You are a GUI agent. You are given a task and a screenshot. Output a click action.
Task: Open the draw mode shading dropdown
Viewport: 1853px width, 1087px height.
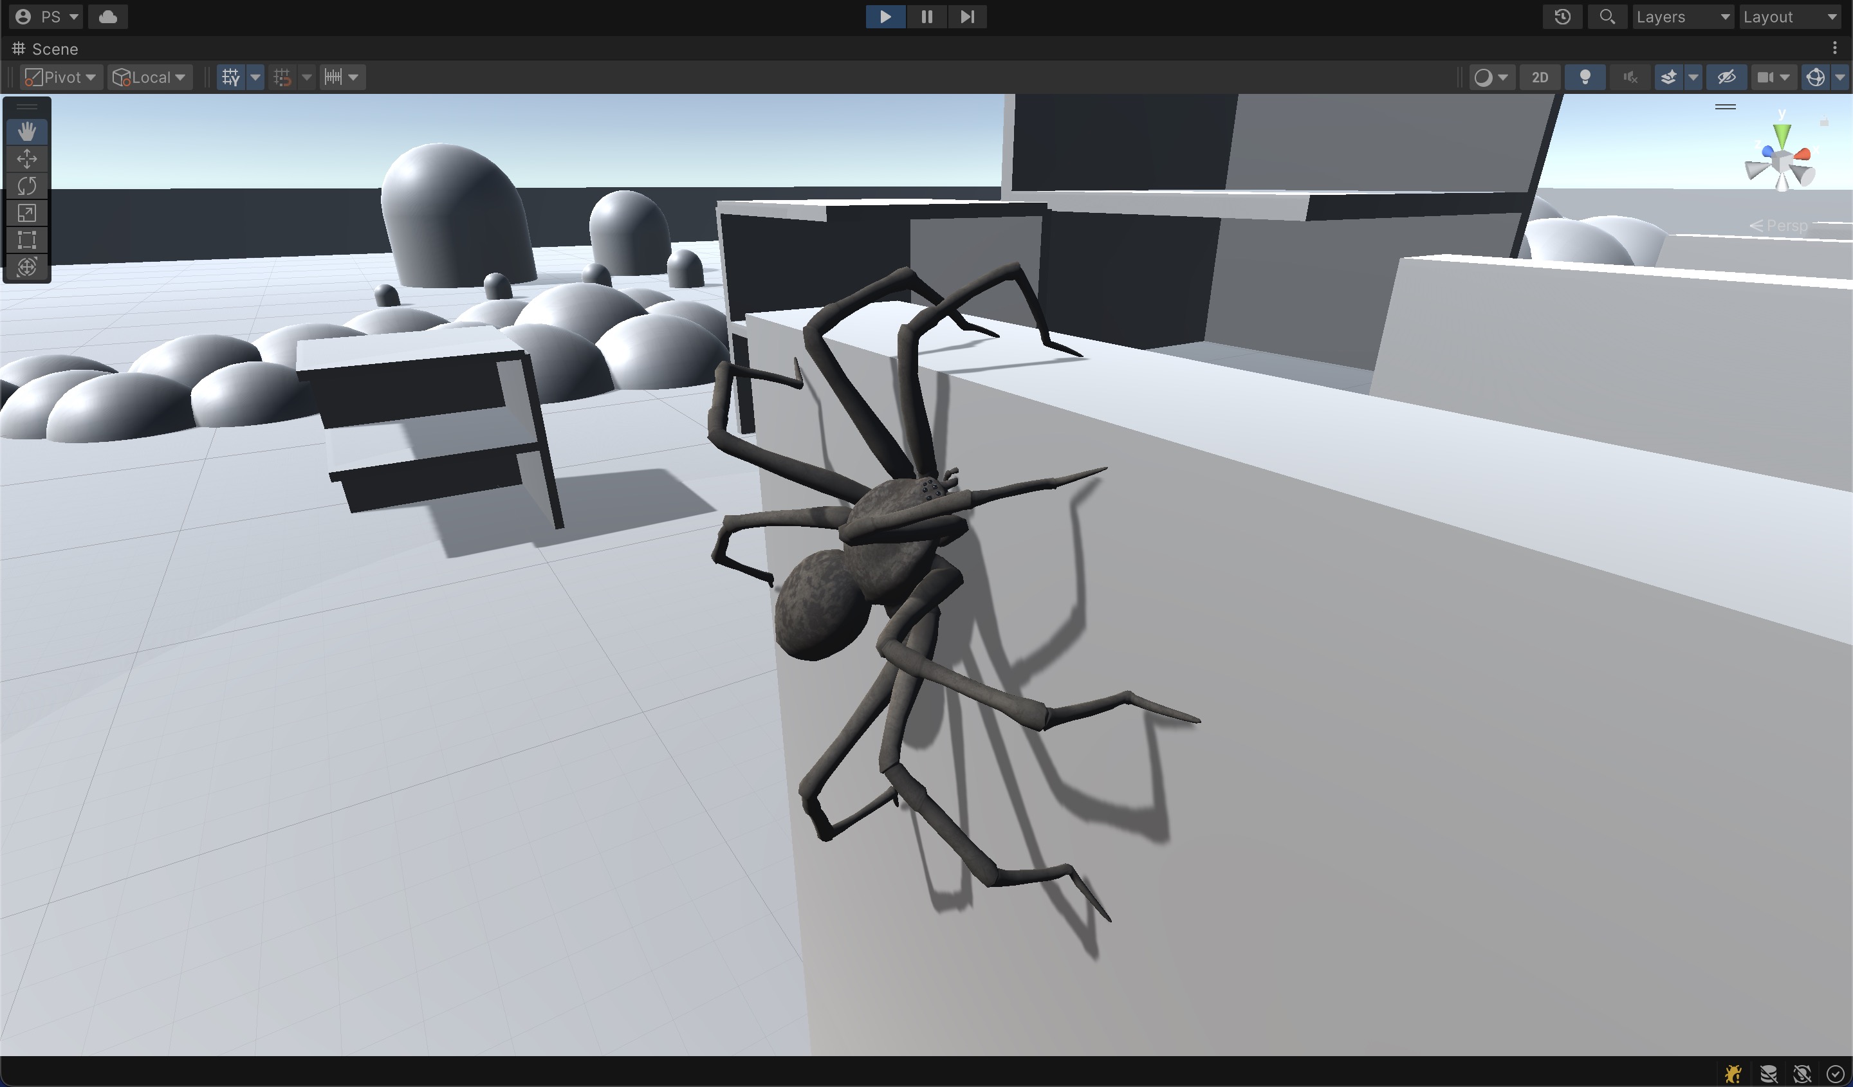pyautogui.click(x=1491, y=77)
